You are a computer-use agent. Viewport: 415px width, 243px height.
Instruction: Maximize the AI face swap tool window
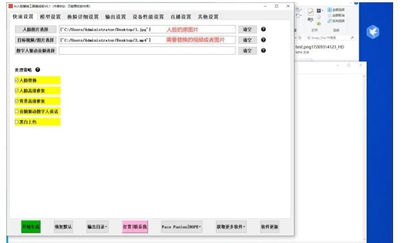pyautogui.click(x=276, y=6)
